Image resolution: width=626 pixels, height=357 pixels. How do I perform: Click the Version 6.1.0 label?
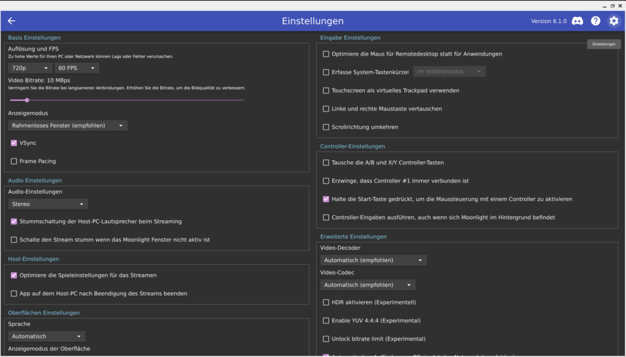tap(548, 21)
